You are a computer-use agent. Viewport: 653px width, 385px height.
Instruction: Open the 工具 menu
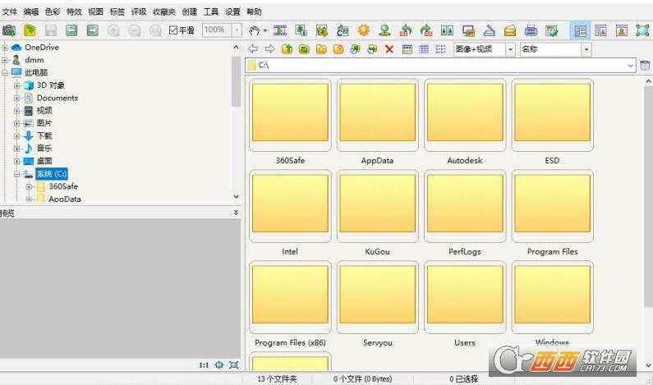(211, 11)
